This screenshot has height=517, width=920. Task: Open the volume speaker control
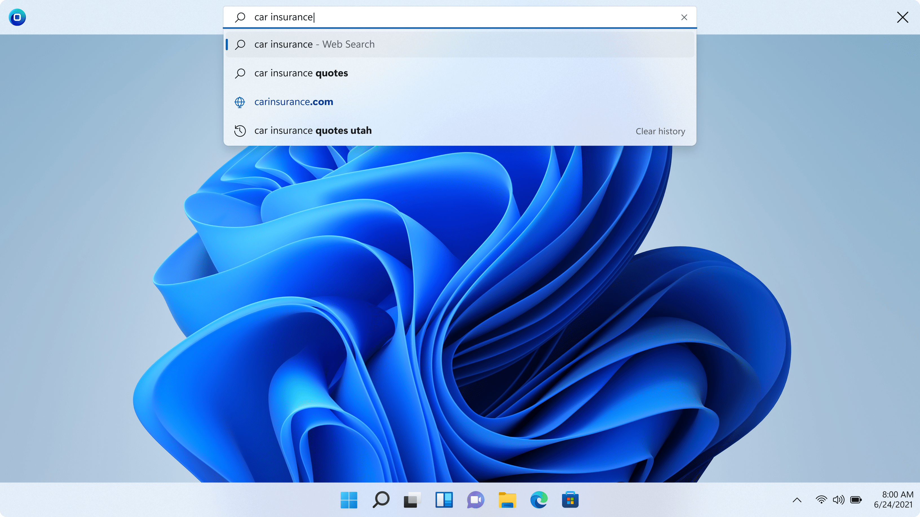(x=838, y=500)
